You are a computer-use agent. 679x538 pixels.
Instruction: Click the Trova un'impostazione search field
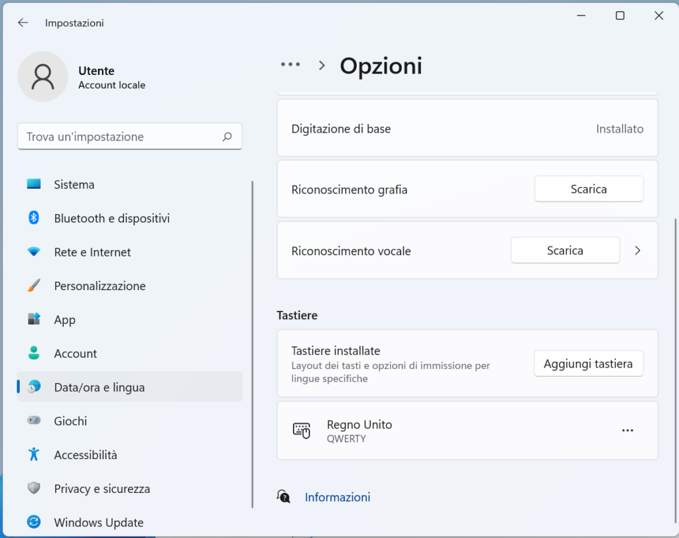[129, 136]
